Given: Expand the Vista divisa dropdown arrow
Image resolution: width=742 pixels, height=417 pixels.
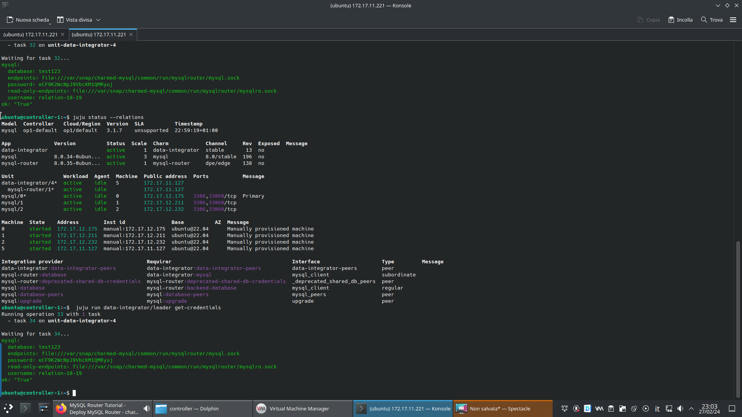Looking at the screenshot, I should (98, 20).
